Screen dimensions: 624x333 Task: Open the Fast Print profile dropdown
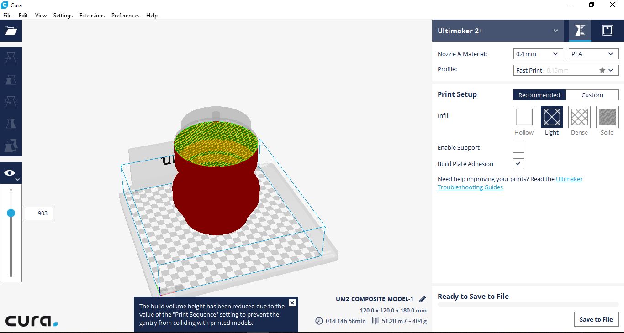click(566, 70)
